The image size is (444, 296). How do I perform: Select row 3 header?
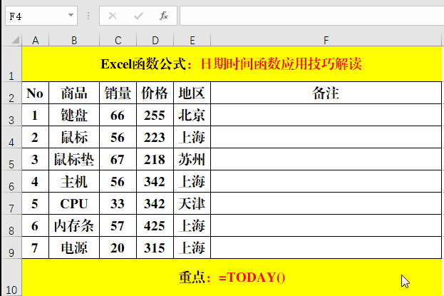[11, 115]
